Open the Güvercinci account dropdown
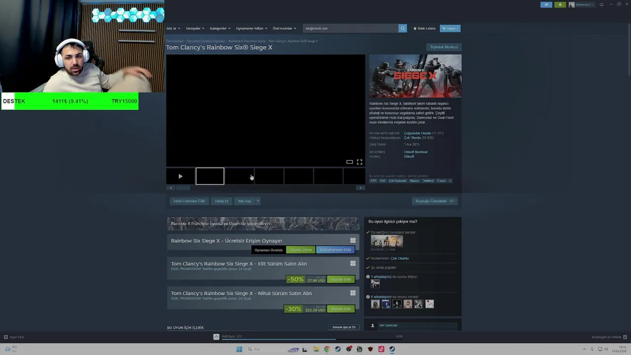 click(x=581, y=4)
